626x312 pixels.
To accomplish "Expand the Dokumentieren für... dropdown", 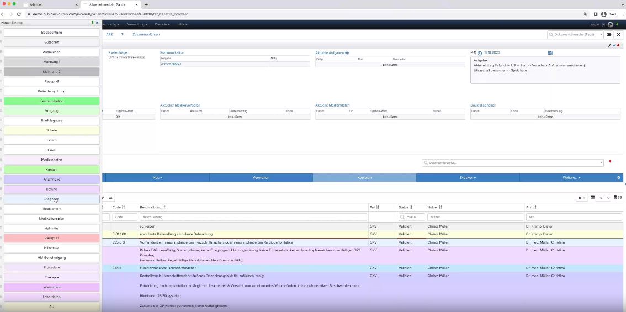I will pyautogui.click(x=601, y=163).
